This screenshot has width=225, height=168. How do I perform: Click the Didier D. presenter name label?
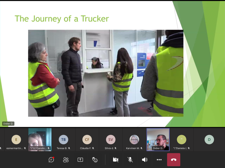click(x=8, y=123)
